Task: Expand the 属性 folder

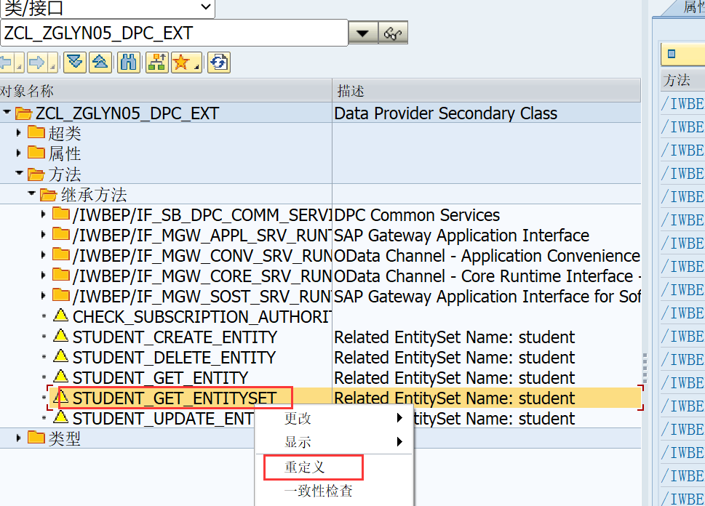Action: point(18,153)
